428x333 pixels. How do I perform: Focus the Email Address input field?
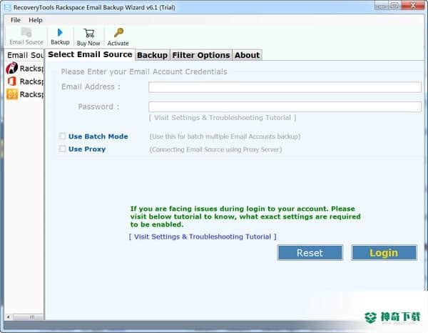point(285,87)
